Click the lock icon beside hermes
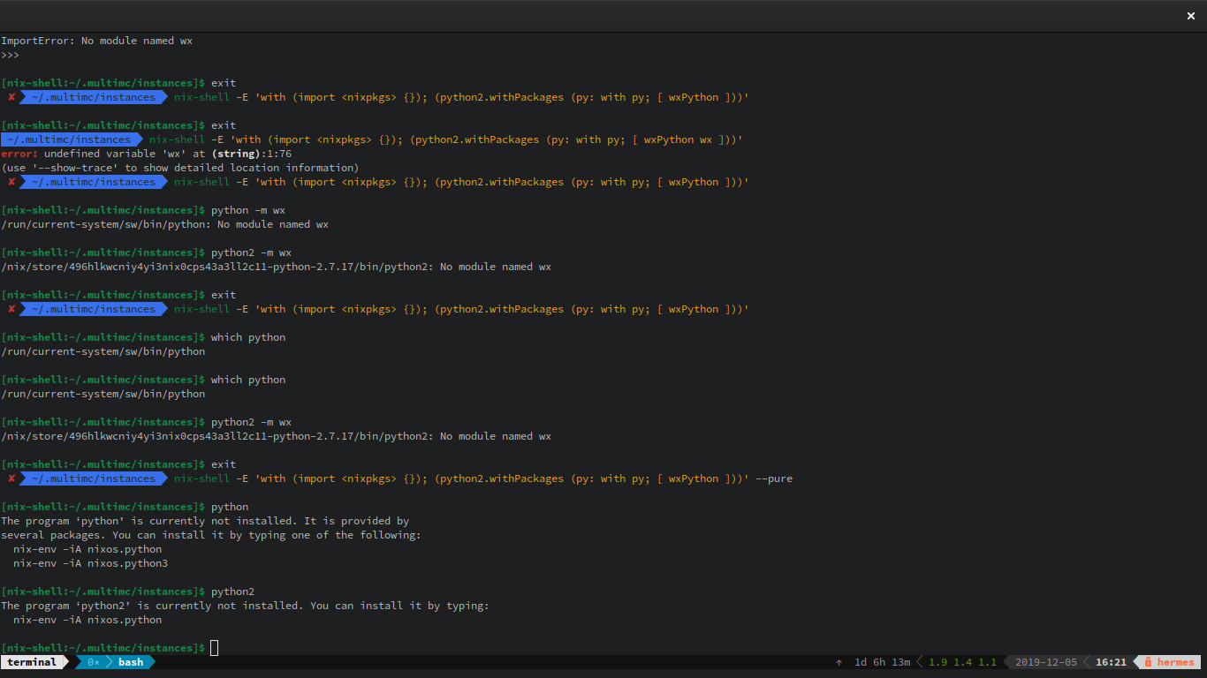The image size is (1207, 678). [1147, 662]
